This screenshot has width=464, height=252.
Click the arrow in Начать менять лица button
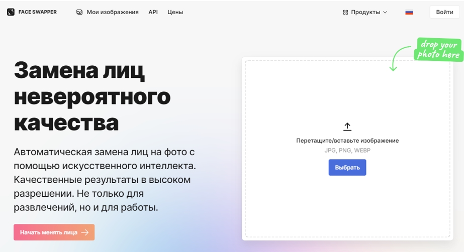coord(85,232)
